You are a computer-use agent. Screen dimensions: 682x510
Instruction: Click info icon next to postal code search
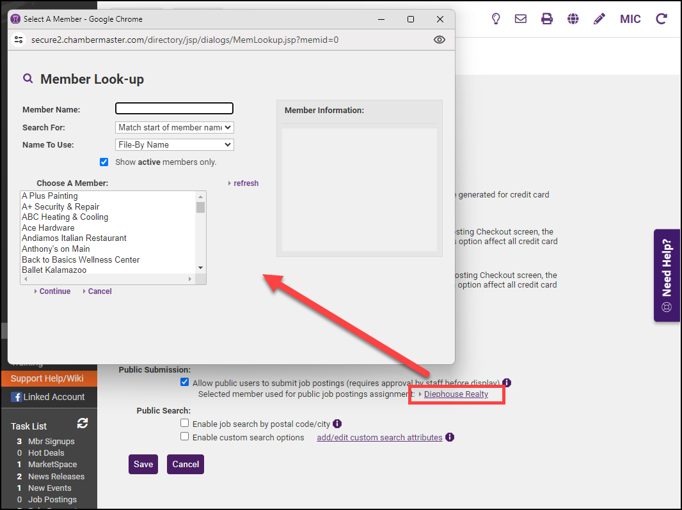pos(337,424)
